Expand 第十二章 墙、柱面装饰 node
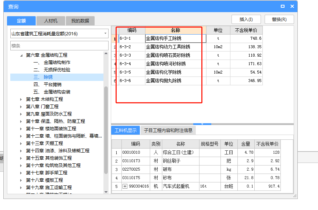Image resolution: width=318 pixels, height=210 pixels. (x=21, y=136)
